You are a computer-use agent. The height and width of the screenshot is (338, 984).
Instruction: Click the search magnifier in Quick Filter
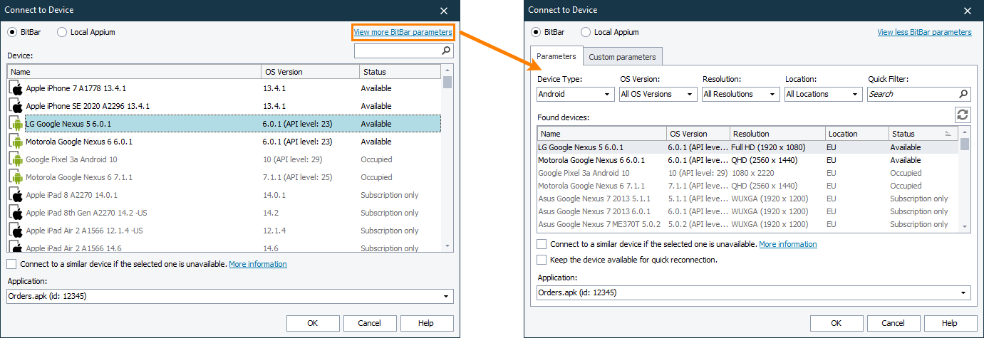[963, 94]
